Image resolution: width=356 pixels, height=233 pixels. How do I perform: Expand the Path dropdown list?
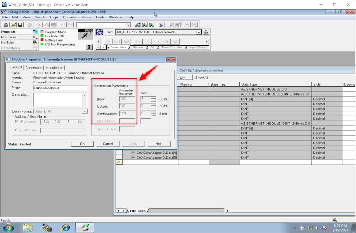click(x=199, y=32)
